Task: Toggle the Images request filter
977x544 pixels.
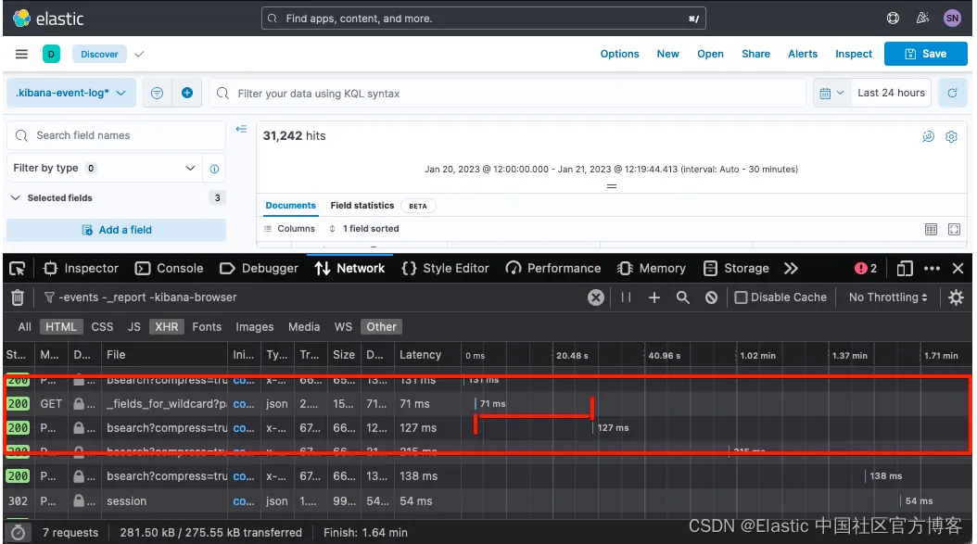Action: (x=254, y=327)
